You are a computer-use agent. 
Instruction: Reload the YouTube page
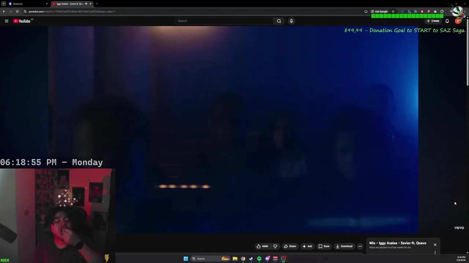pos(17,11)
